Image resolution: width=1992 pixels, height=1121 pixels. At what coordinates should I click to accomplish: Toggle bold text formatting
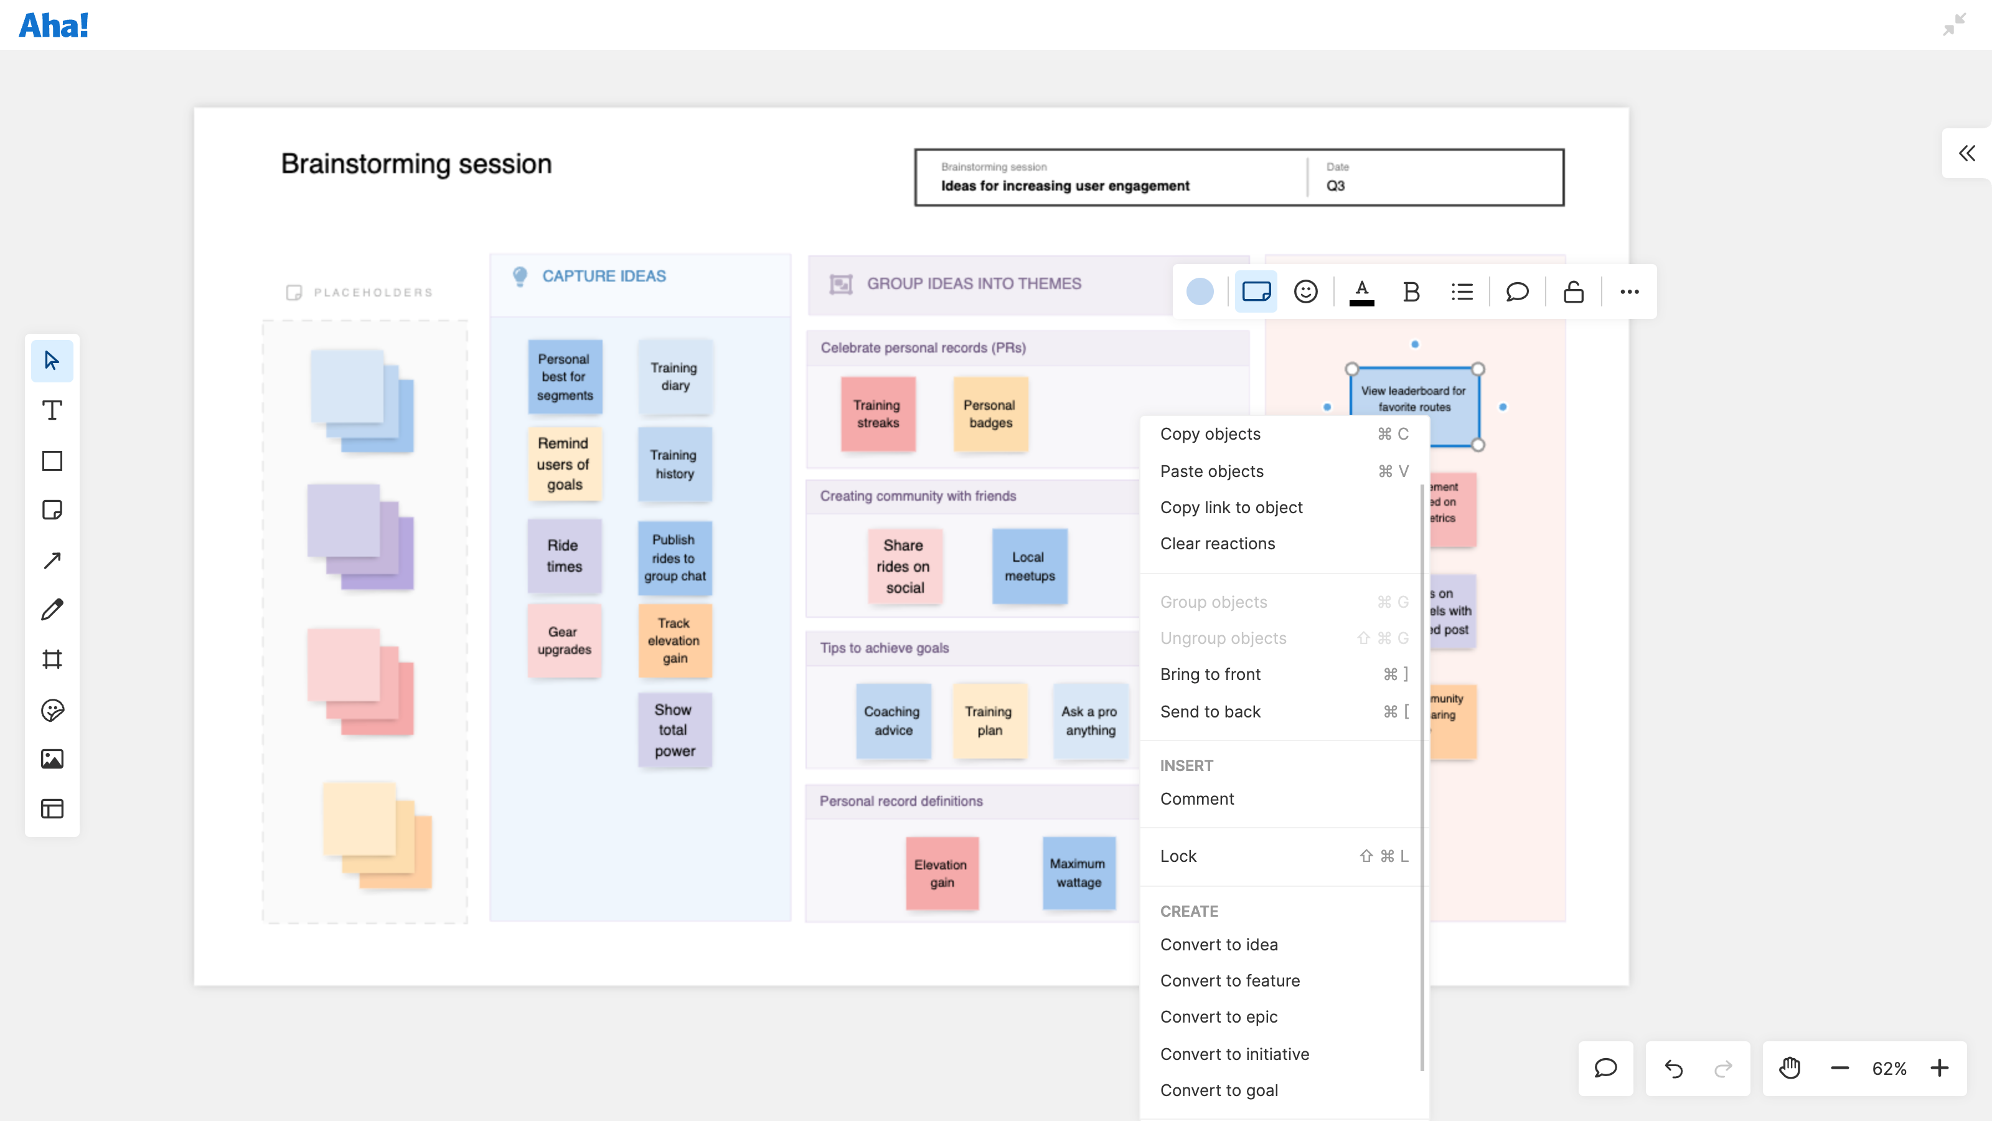tap(1411, 291)
